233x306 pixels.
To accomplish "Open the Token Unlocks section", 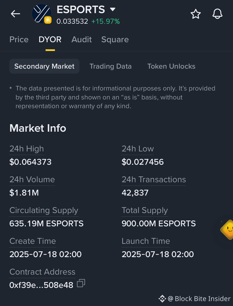I will click(x=171, y=66).
